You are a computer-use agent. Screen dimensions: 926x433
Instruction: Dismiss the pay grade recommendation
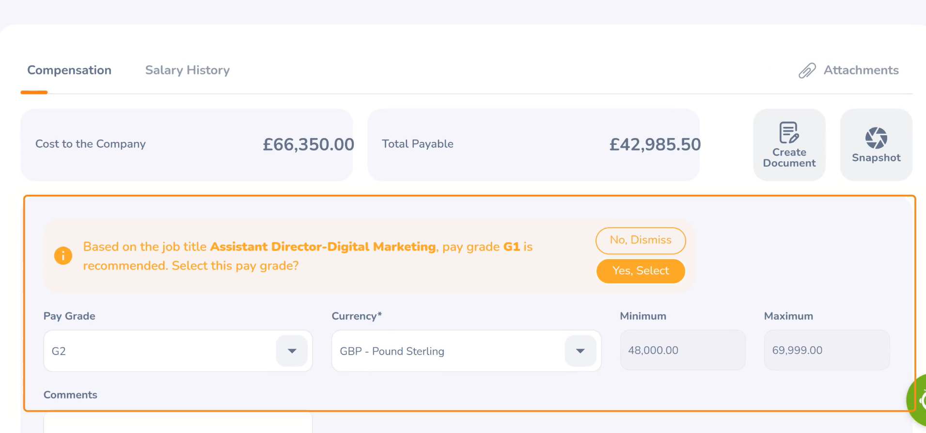coord(640,240)
